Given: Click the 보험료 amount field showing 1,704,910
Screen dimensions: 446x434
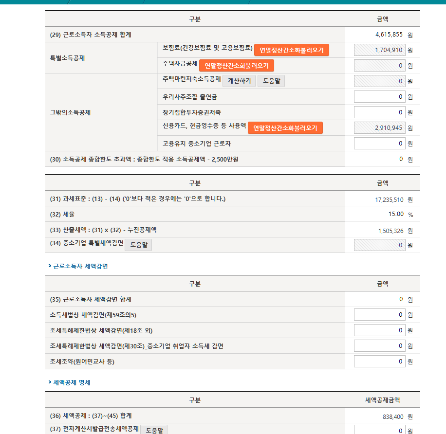Looking at the screenshot, I should click(x=379, y=50).
